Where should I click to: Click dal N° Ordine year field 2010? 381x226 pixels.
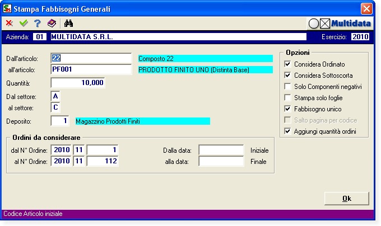[x=61, y=150]
